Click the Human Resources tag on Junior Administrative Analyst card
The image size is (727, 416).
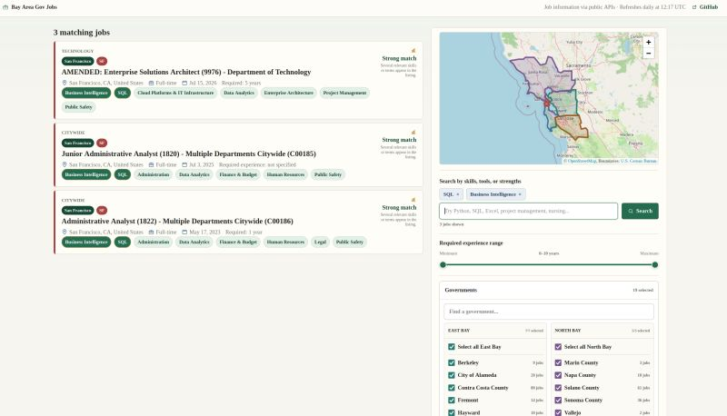tap(285, 174)
